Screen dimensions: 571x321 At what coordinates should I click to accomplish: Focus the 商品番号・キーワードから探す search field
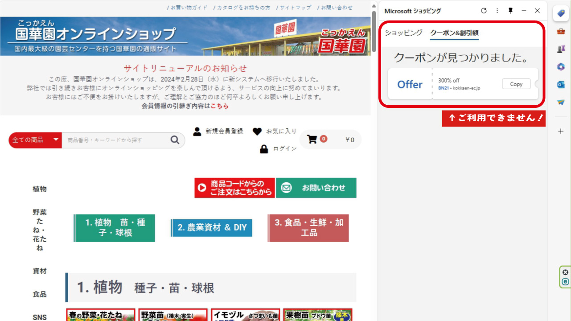point(116,140)
